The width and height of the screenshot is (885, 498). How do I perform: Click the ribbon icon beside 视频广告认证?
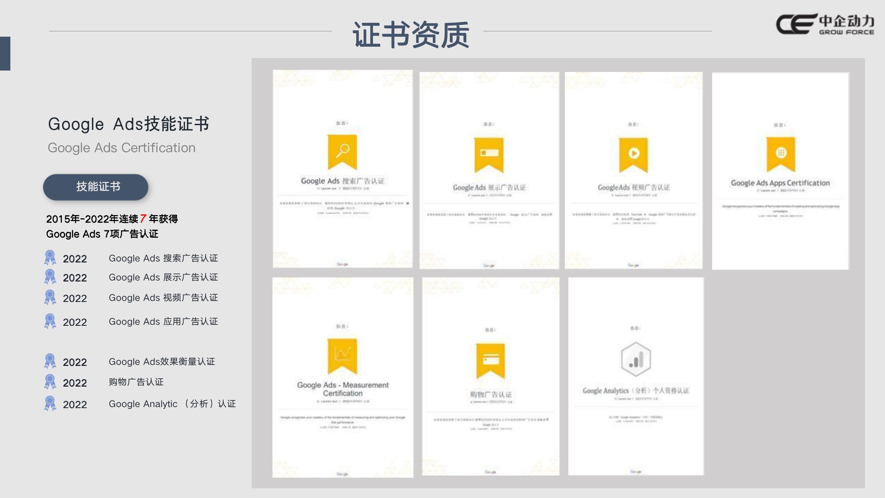click(50, 297)
